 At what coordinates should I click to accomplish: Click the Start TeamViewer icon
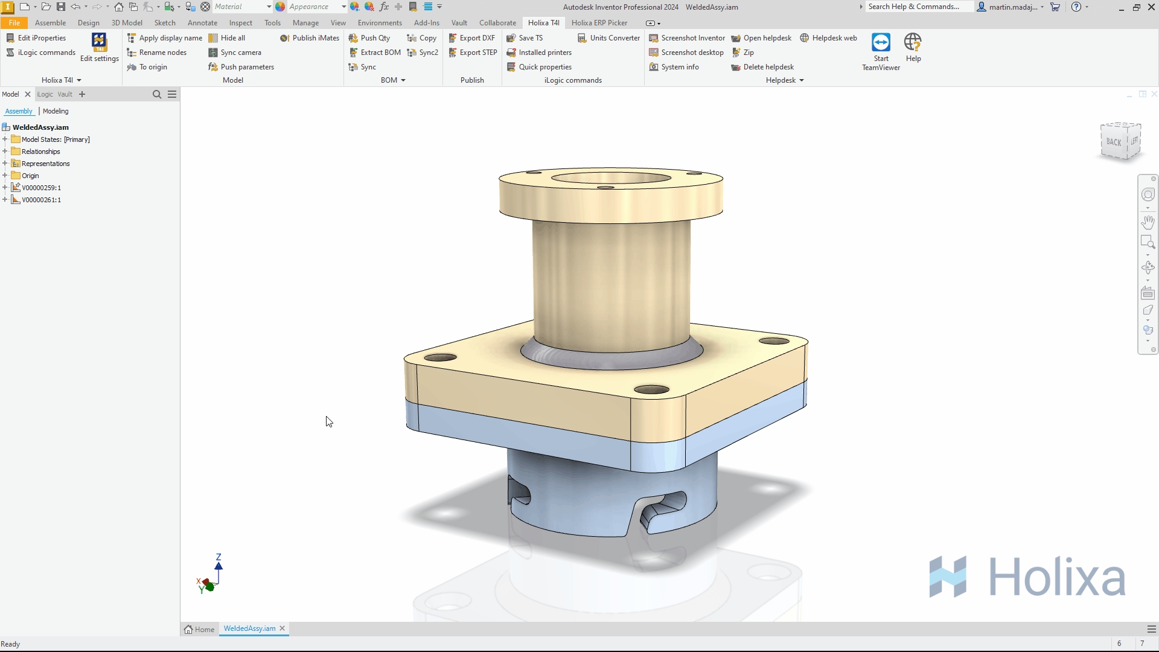881,43
